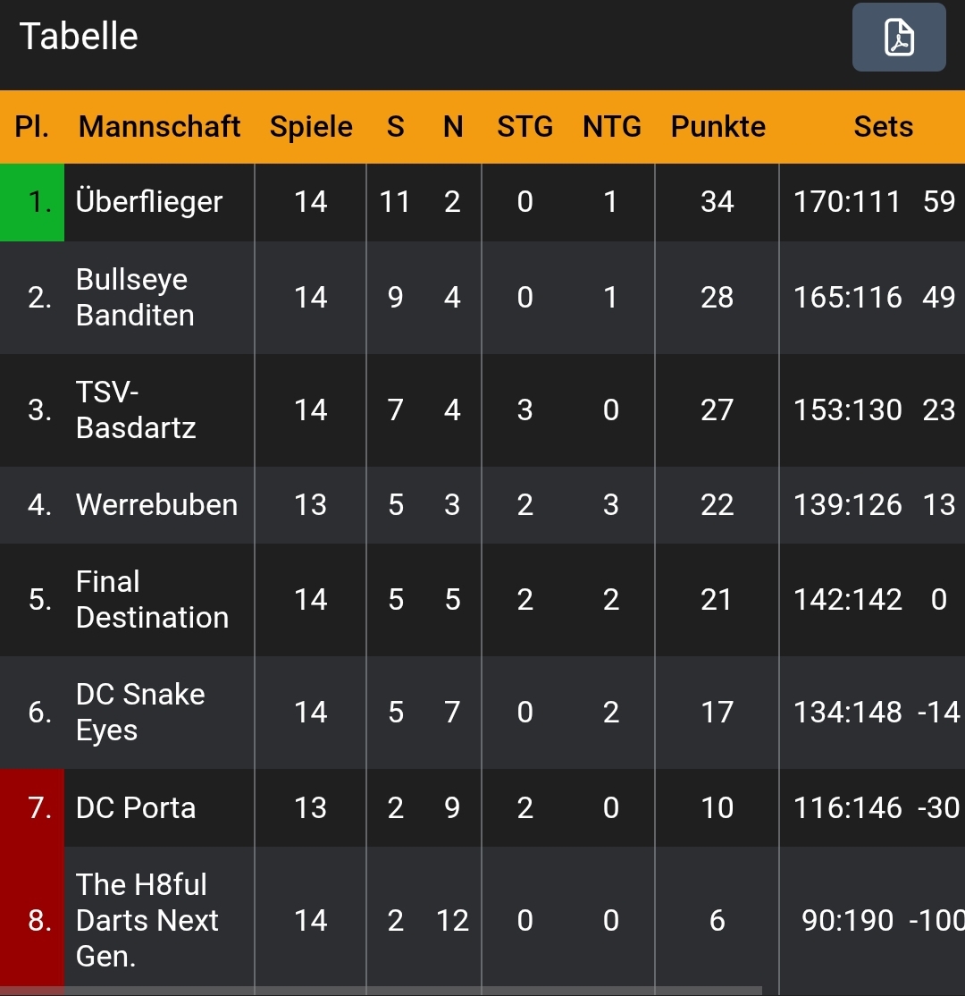Image resolution: width=965 pixels, height=996 pixels.
Task: Click the Tabelle heading
Action: click(x=79, y=37)
